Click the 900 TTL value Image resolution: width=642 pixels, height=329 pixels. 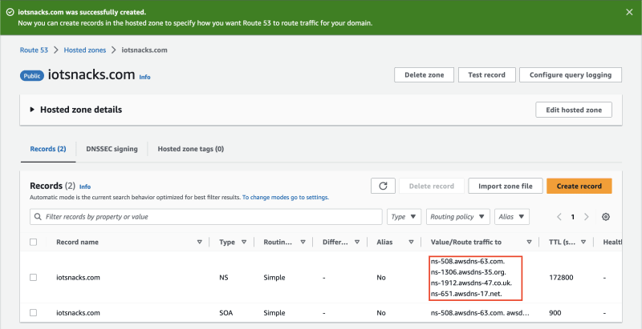(555, 313)
